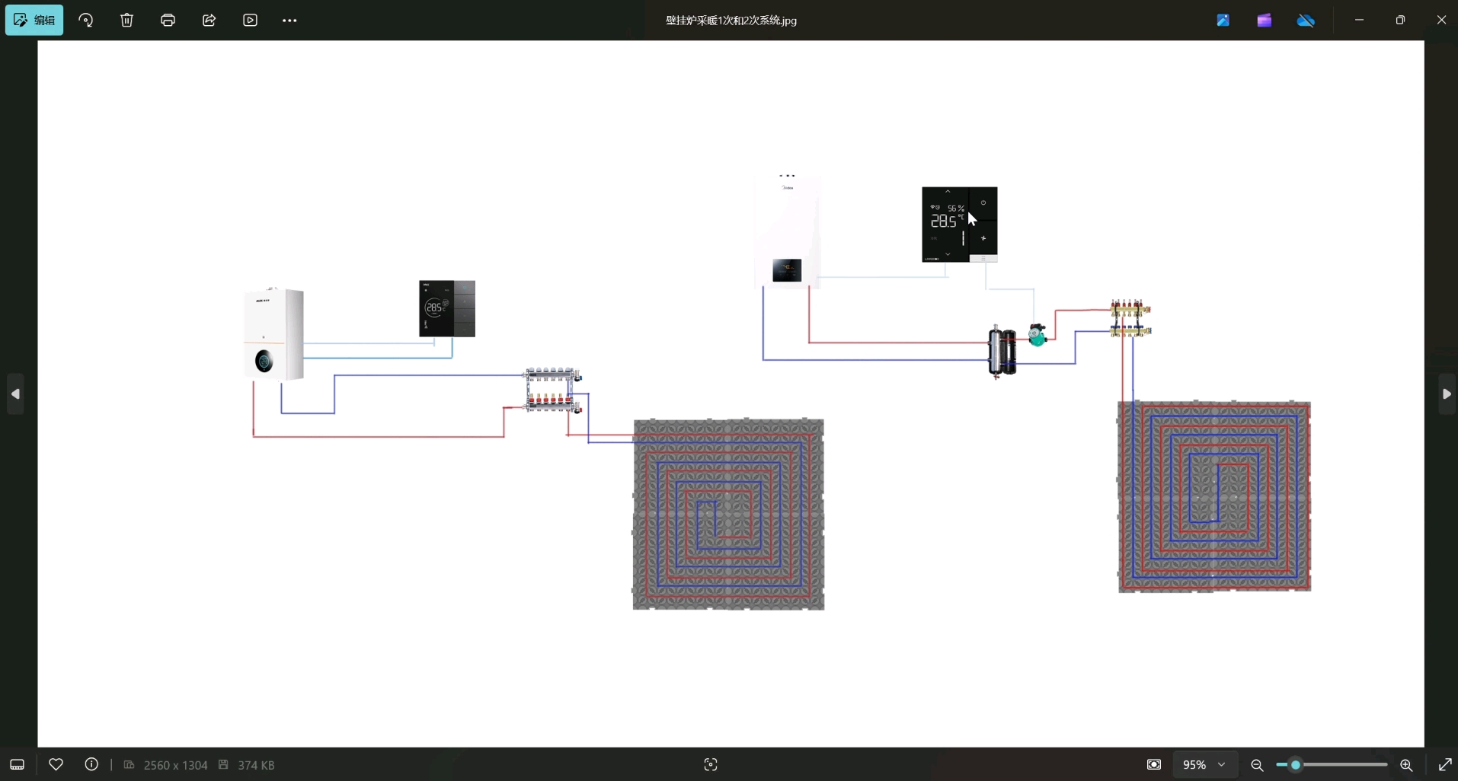
Task: Go to previous image with left arrow
Action: (x=15, y=394)
